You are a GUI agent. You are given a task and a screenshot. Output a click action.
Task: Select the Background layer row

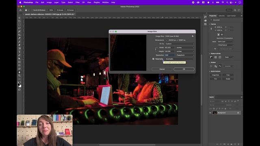coord(225,113)
